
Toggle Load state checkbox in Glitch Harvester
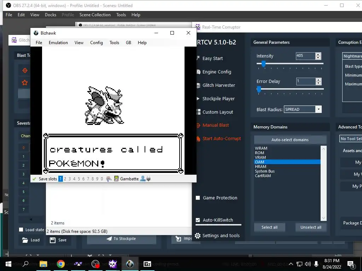[x=21, y=229]
